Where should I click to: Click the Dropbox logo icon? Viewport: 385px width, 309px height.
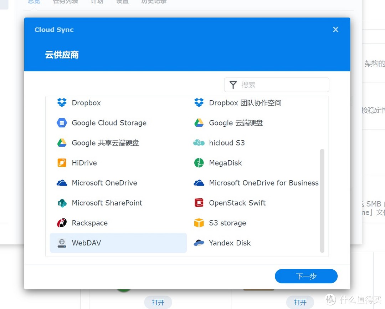click(x=62, y=102)
